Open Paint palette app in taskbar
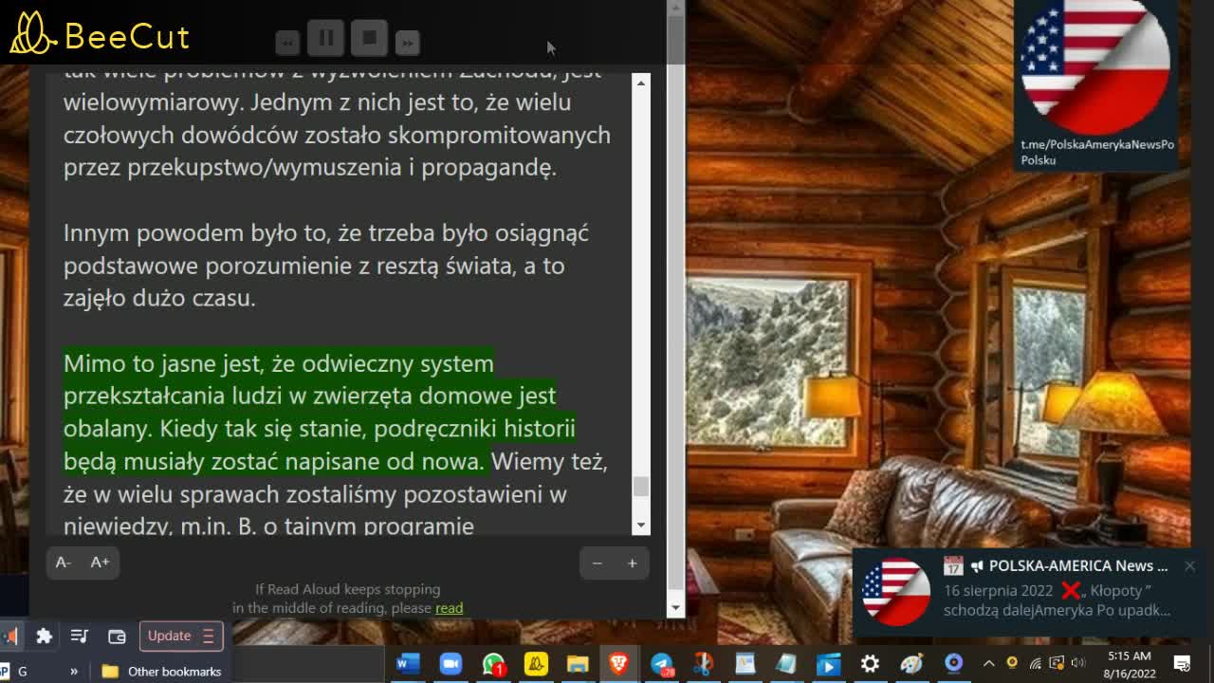The image size is (1214, 683). (911, 664)
